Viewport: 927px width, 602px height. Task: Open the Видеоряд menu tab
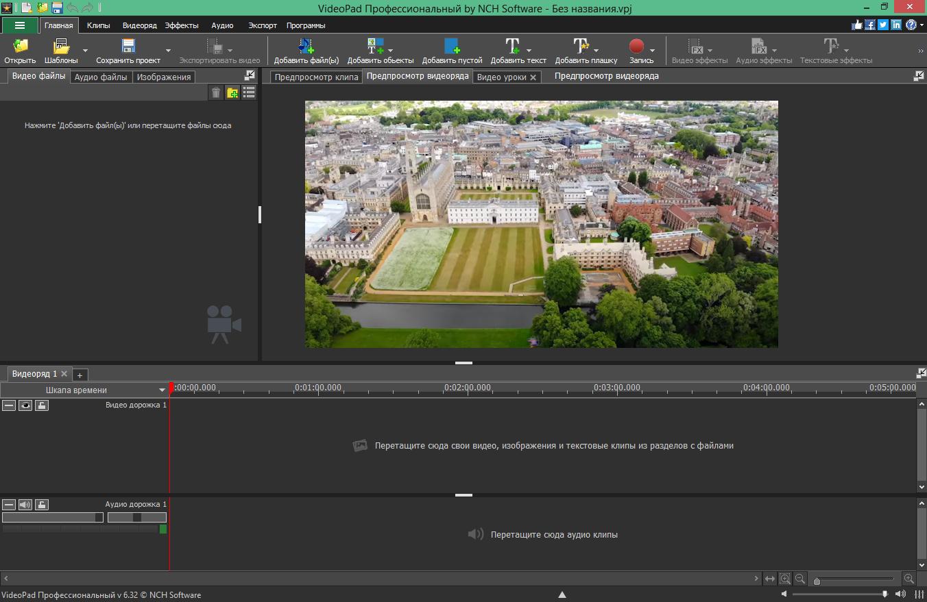[140, 25]
